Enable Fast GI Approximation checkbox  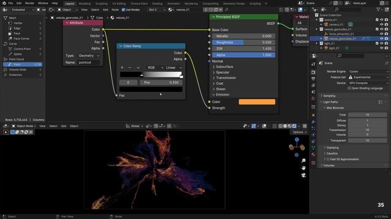click(328, 159)
